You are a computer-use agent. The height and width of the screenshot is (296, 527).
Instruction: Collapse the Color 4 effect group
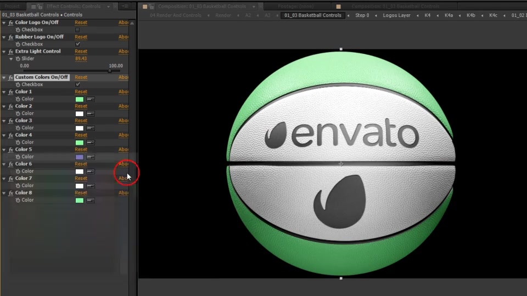[x=4, y=135]
